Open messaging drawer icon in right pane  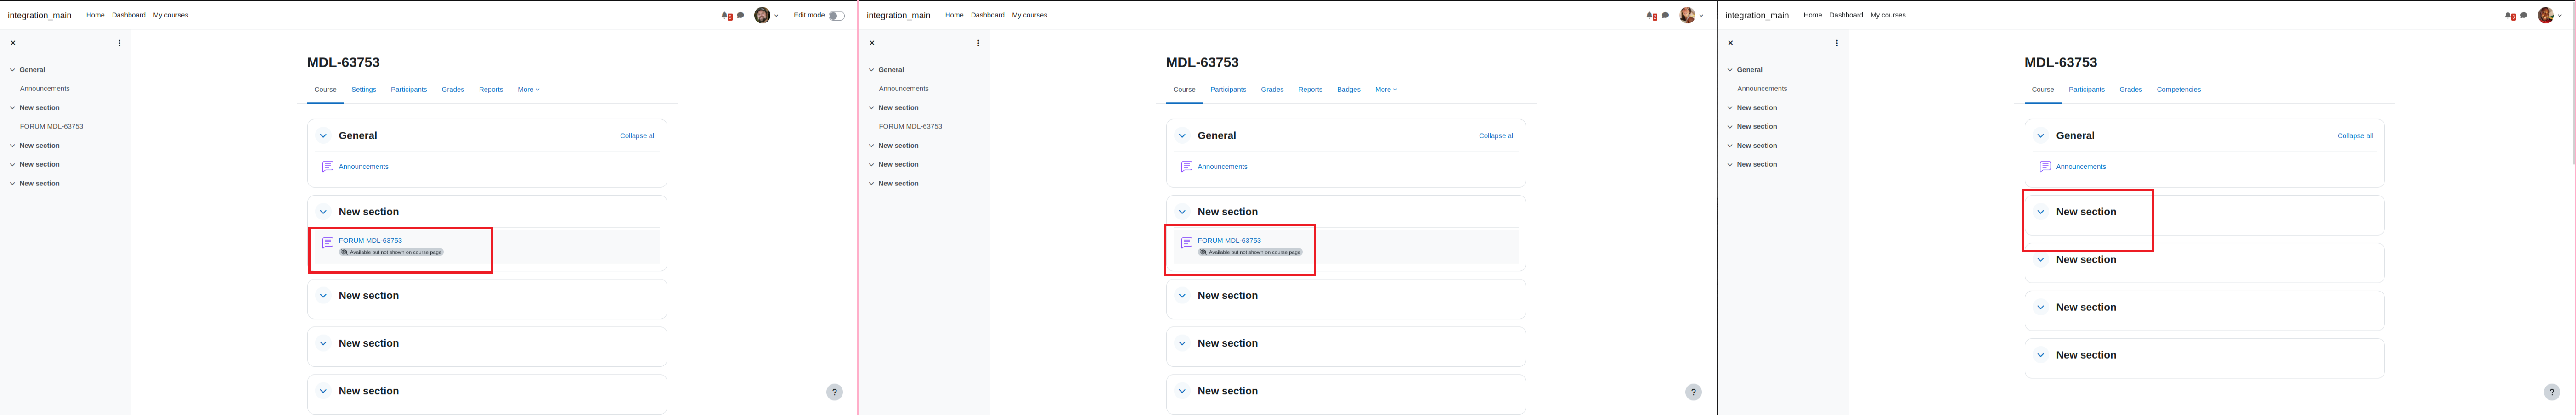(x=2524, y=15)
